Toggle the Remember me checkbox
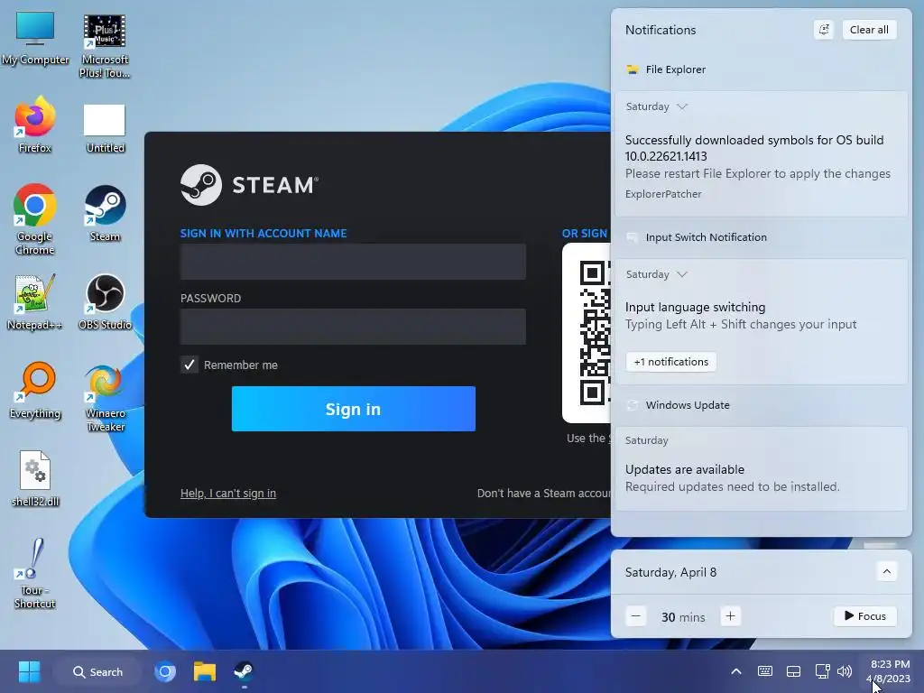Viewport: 924px width, 693px height. 189,365
